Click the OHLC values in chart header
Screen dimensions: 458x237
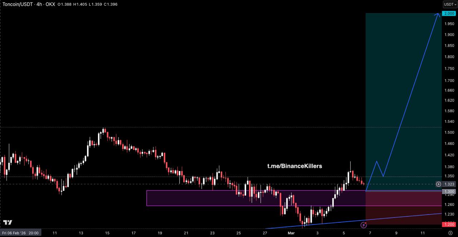[87, 4]
